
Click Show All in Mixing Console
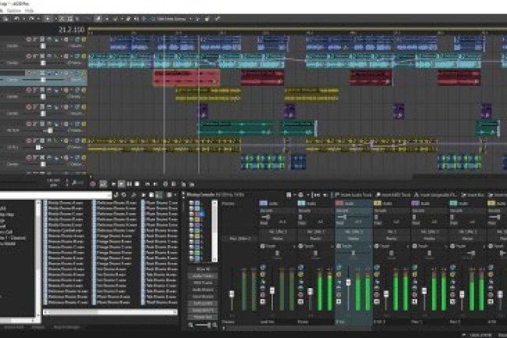click(x=203, y=269)
